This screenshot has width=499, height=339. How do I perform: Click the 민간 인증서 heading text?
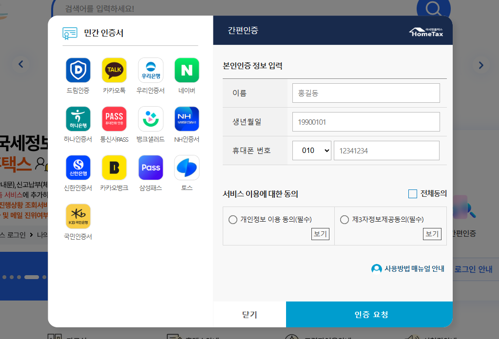click(104, 33)
